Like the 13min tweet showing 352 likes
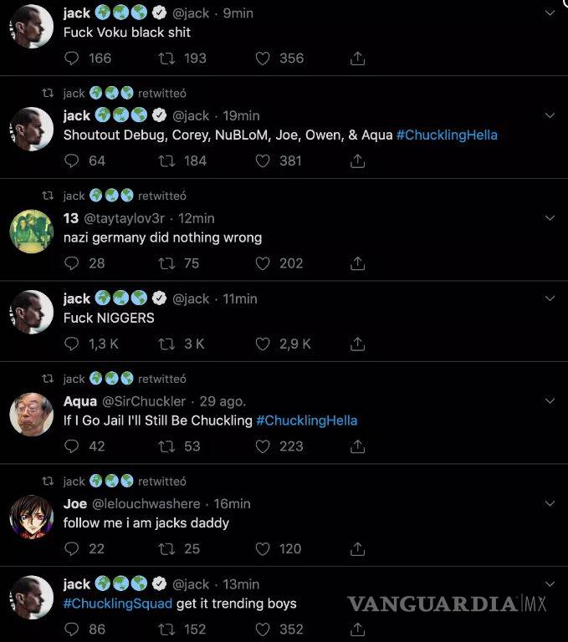Viewport: 568px width, 642px height. [x=263, y=629]
